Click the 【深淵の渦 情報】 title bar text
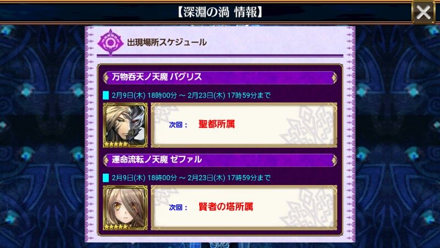Screen dimensions: 440x248 coord(219,12)
